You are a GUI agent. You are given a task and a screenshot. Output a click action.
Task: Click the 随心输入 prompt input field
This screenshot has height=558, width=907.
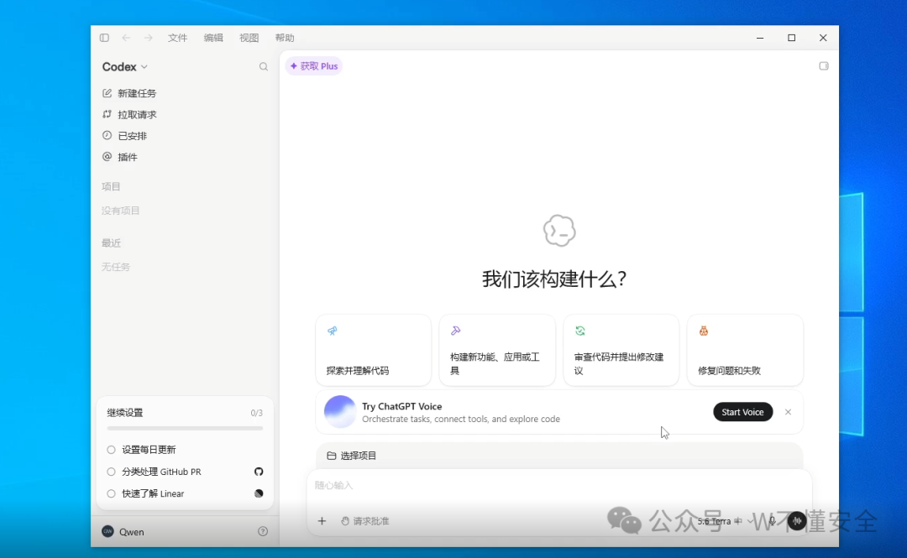click(558, 486)
